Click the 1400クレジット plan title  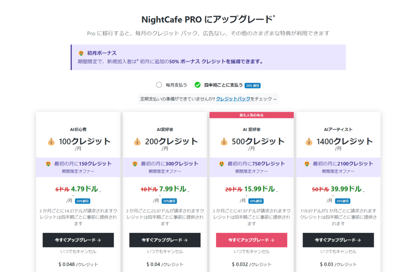(x=344, y=141)
